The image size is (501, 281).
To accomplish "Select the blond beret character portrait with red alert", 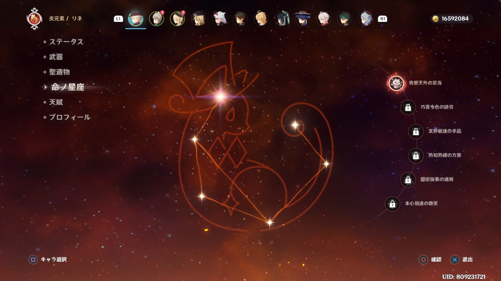I will [177, 19].
